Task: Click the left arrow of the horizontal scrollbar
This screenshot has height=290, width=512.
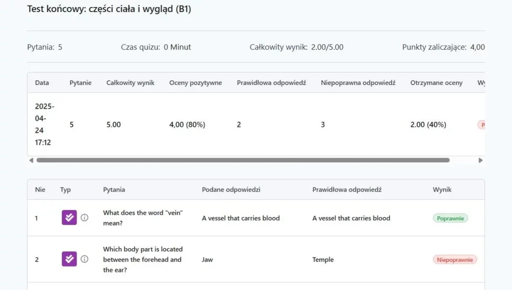Action: coord(31,160)
